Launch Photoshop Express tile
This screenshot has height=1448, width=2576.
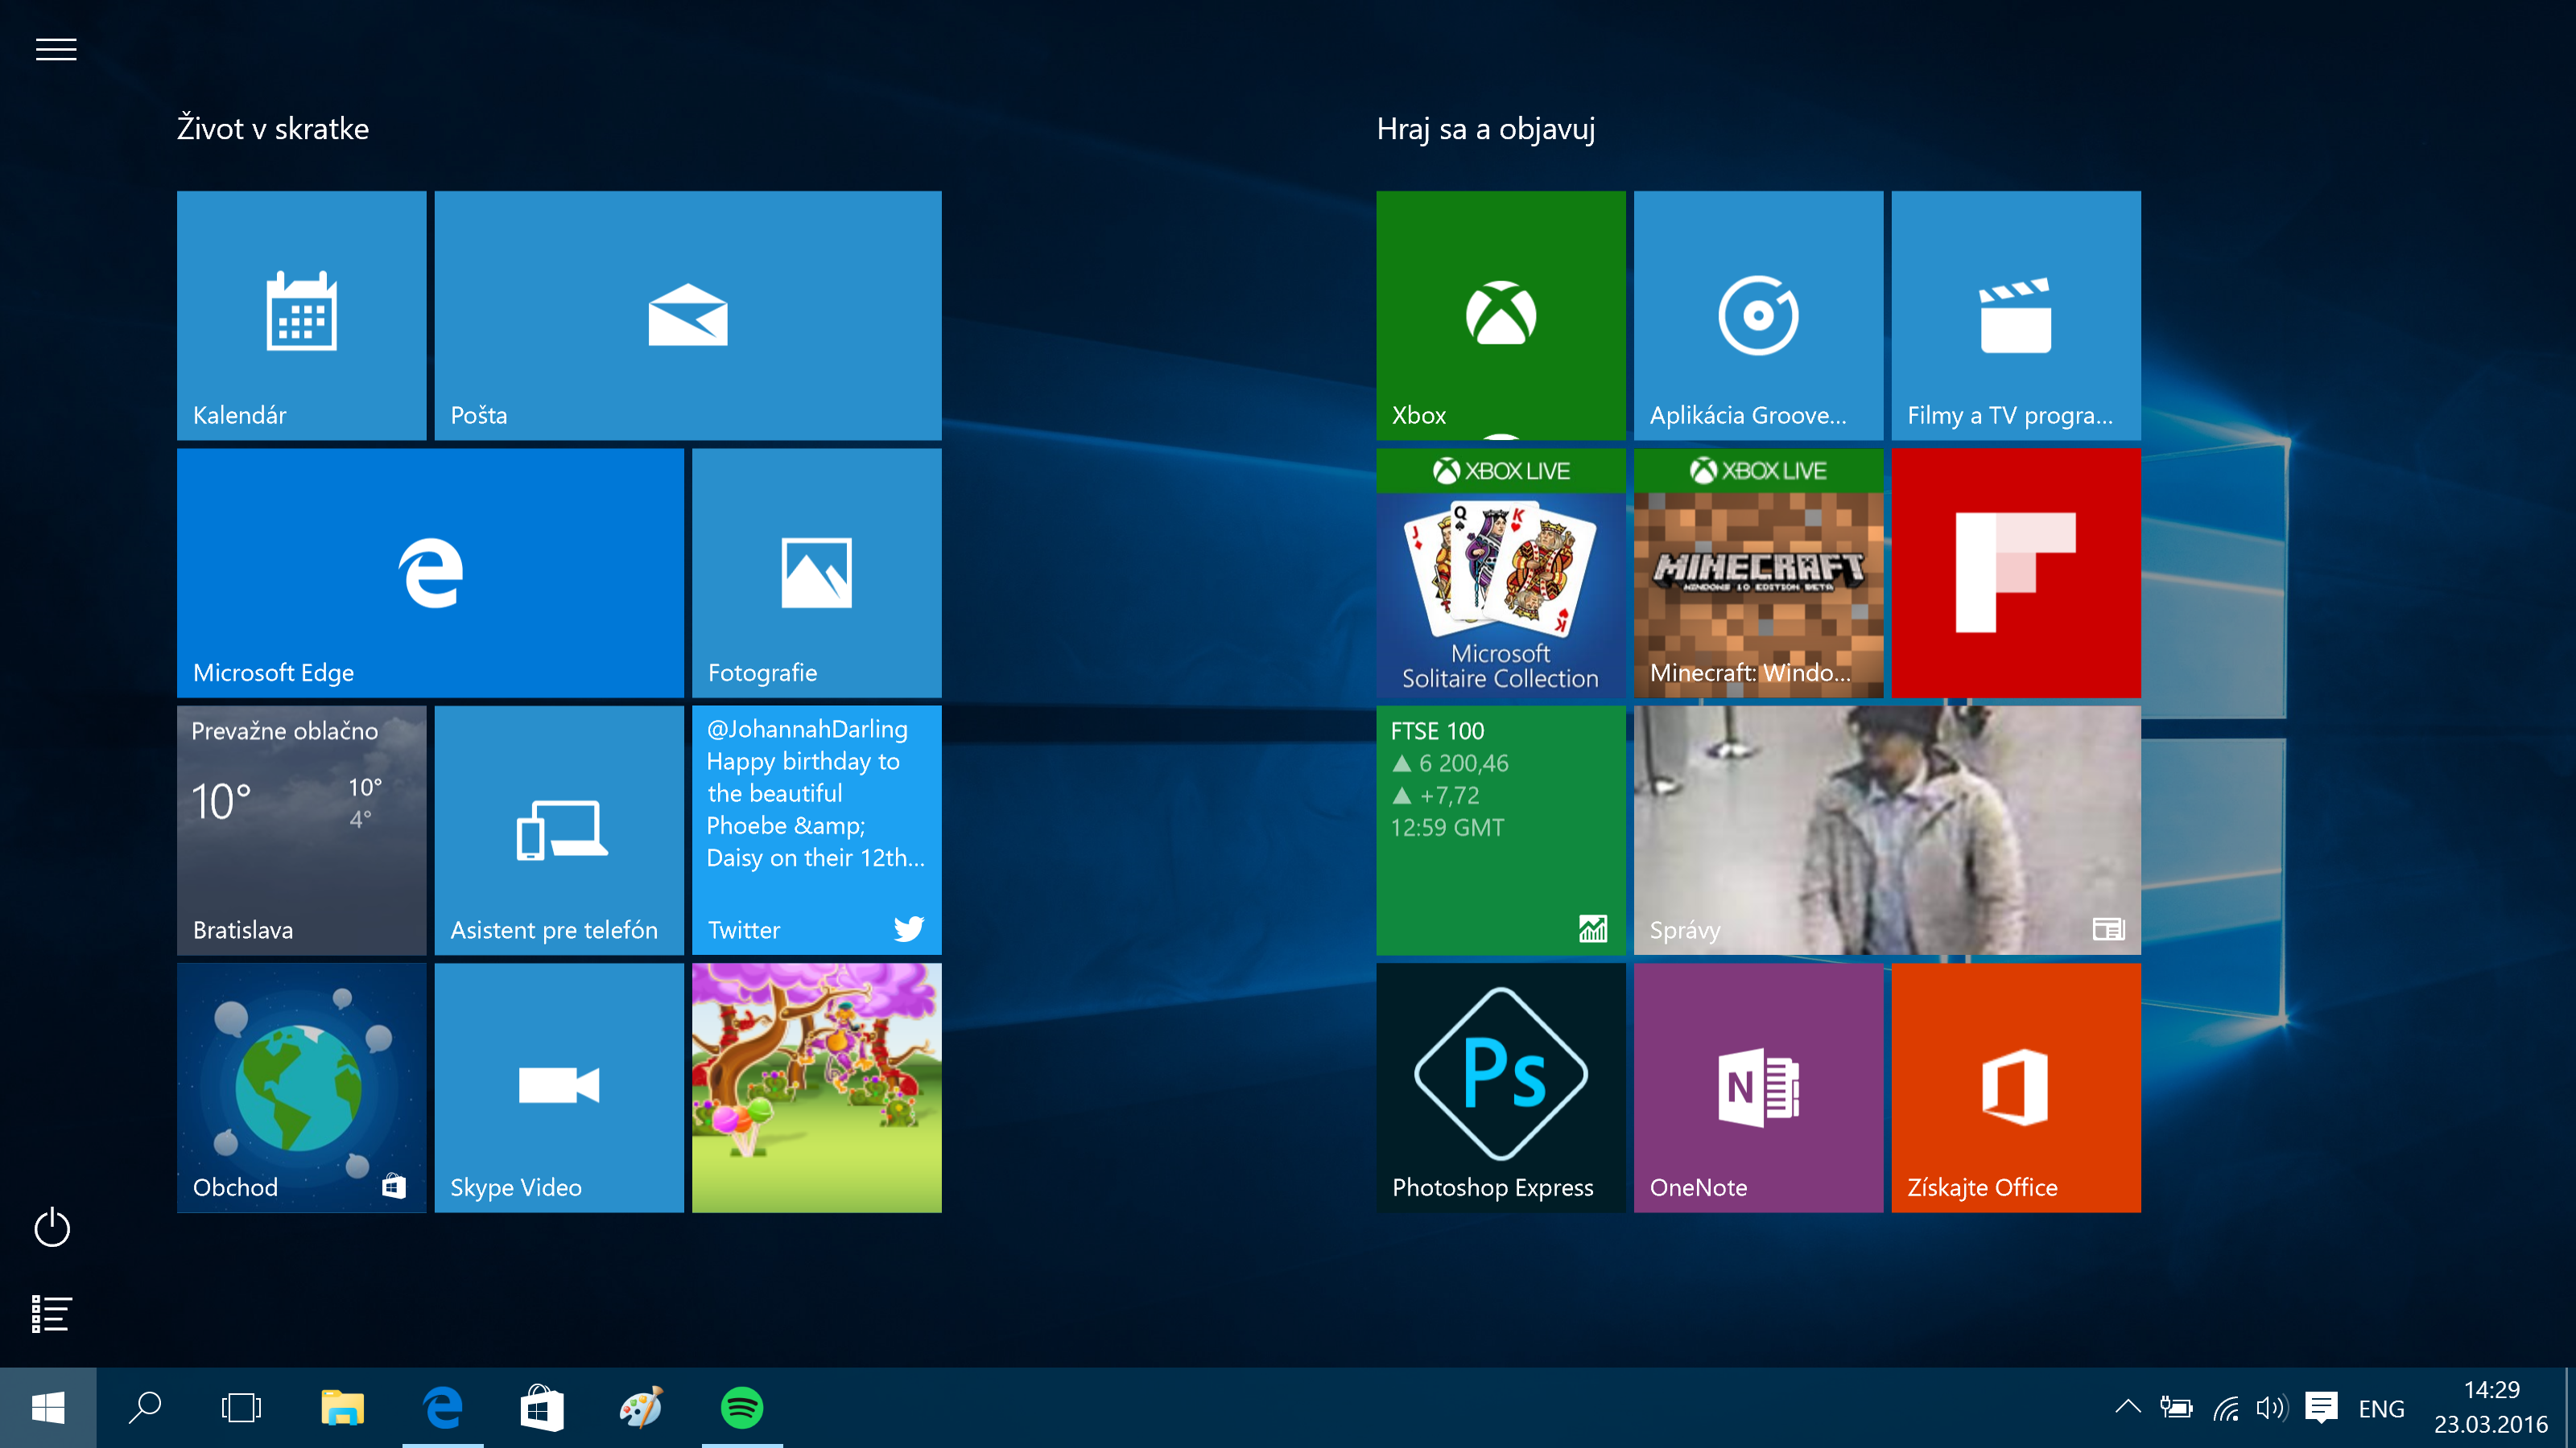pyautogui.click(x=1500, y=1088)
